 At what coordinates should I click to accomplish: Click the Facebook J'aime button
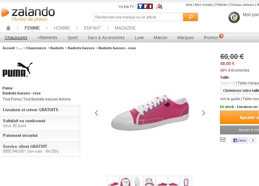[x=240, y=140]
